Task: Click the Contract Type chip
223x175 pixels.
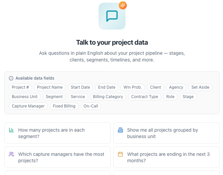Action: coord(145,97)
